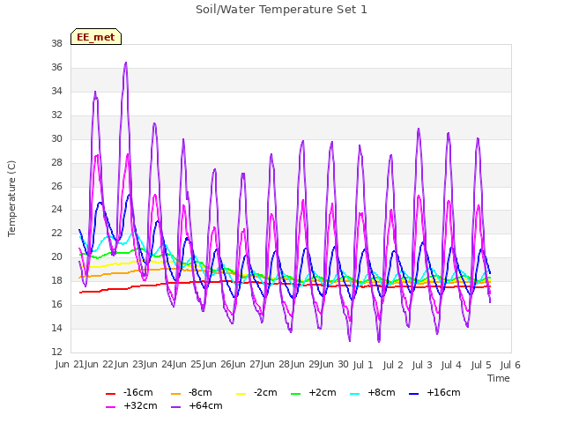Click the 14 y-axis tick label
The width and height of the screenshot is (564, 423).
[56, 328]
